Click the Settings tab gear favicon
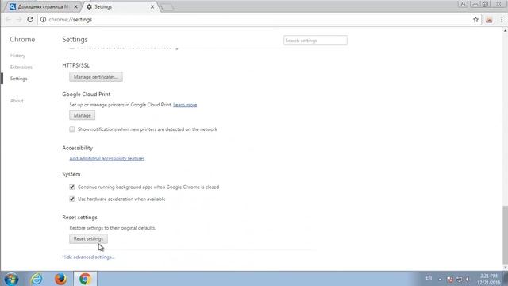 [x=89, y=7]
